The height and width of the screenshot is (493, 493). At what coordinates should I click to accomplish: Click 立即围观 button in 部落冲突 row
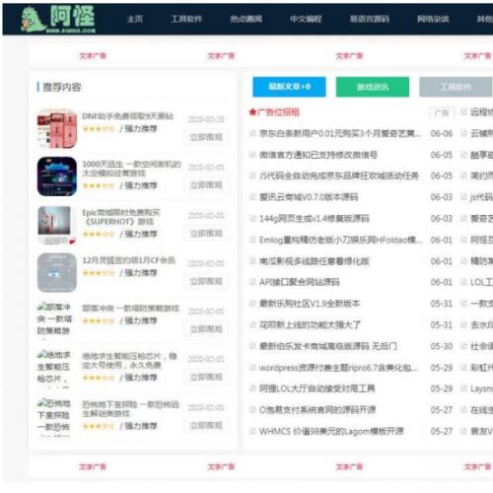pos(206,329)
